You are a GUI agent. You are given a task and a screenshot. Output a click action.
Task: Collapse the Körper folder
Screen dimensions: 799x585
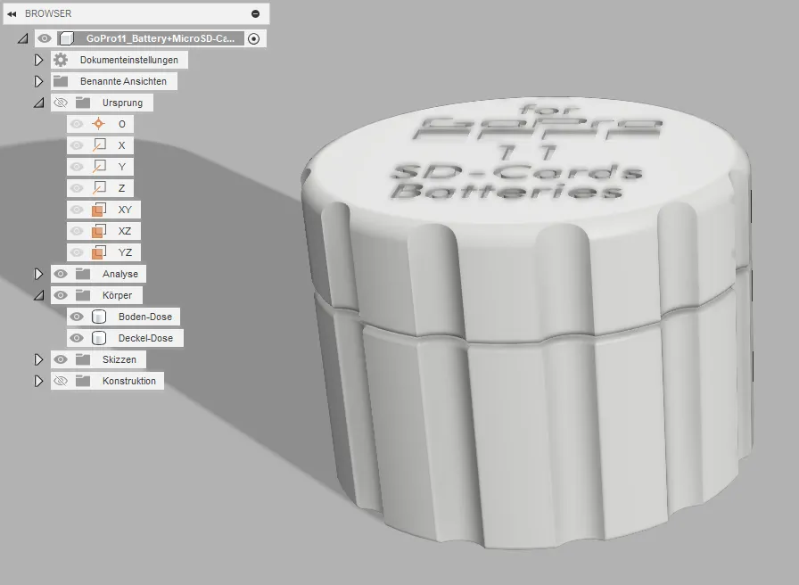[x=38, y=295]
